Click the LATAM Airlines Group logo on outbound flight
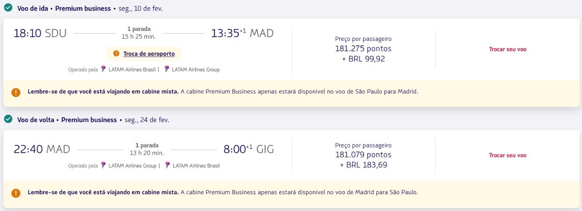 point(167,69)
